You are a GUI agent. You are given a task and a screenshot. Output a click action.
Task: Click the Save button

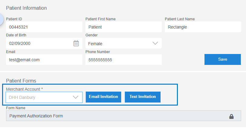(x=222, y=59)
